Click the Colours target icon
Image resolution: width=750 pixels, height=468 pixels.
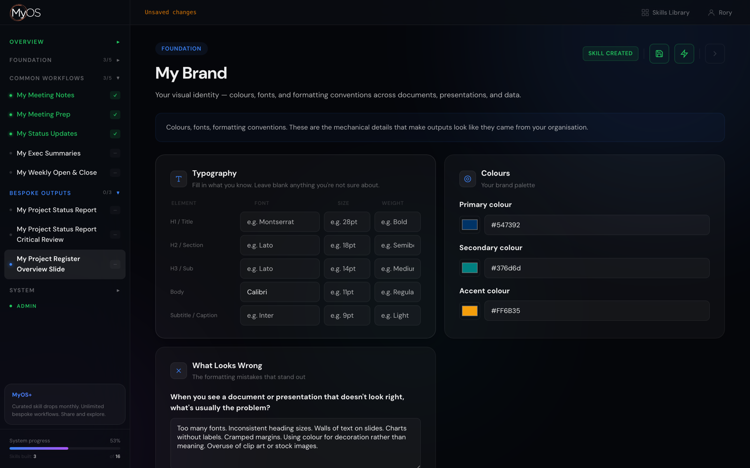(x=467, y=179)
